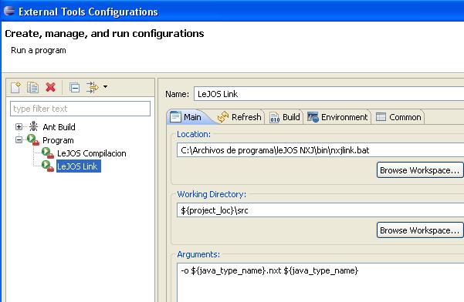Open the Environment tab

(337, 117)
